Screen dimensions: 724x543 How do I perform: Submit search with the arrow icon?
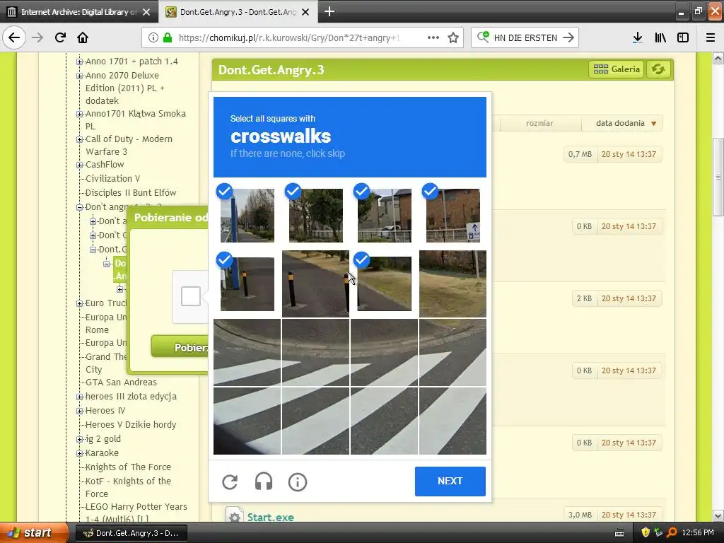(x=568, y=37)
